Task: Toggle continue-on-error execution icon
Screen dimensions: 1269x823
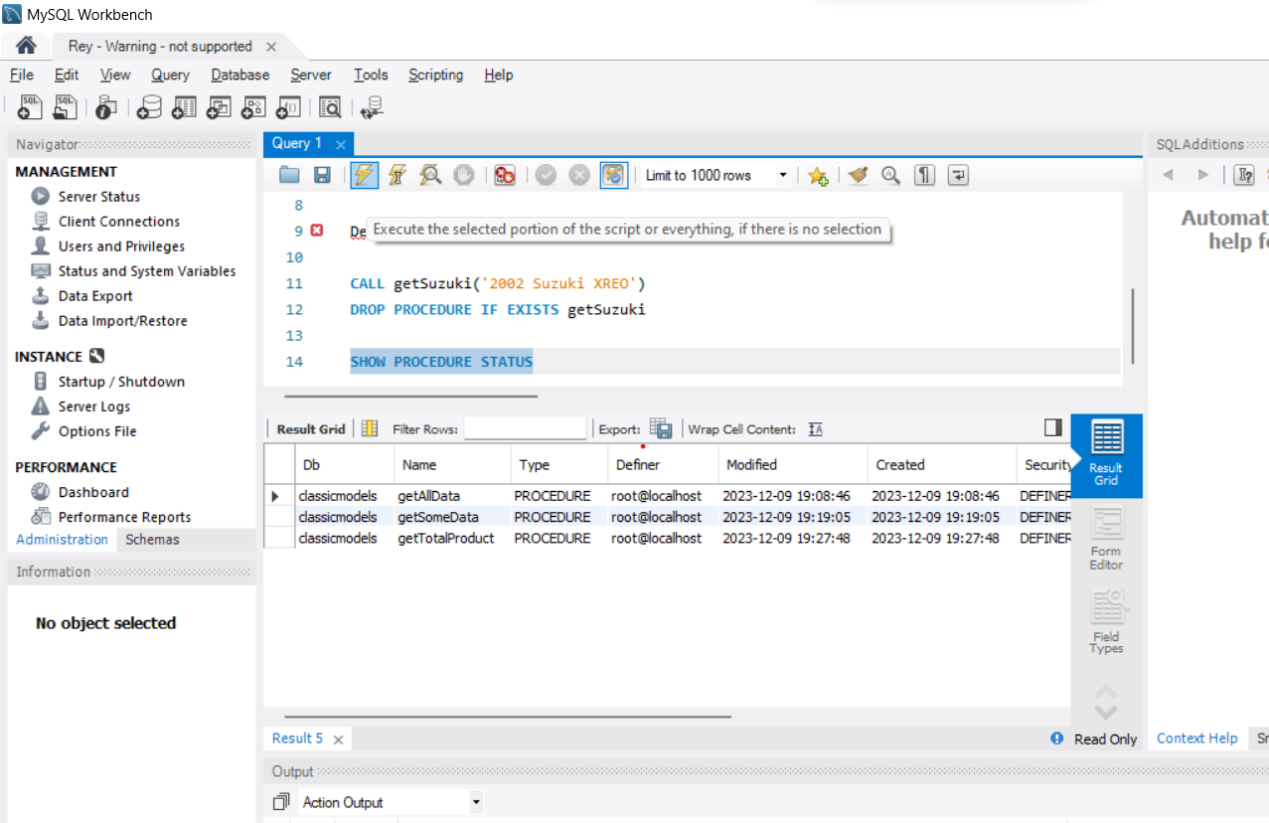Action: [x=505, y=175]
